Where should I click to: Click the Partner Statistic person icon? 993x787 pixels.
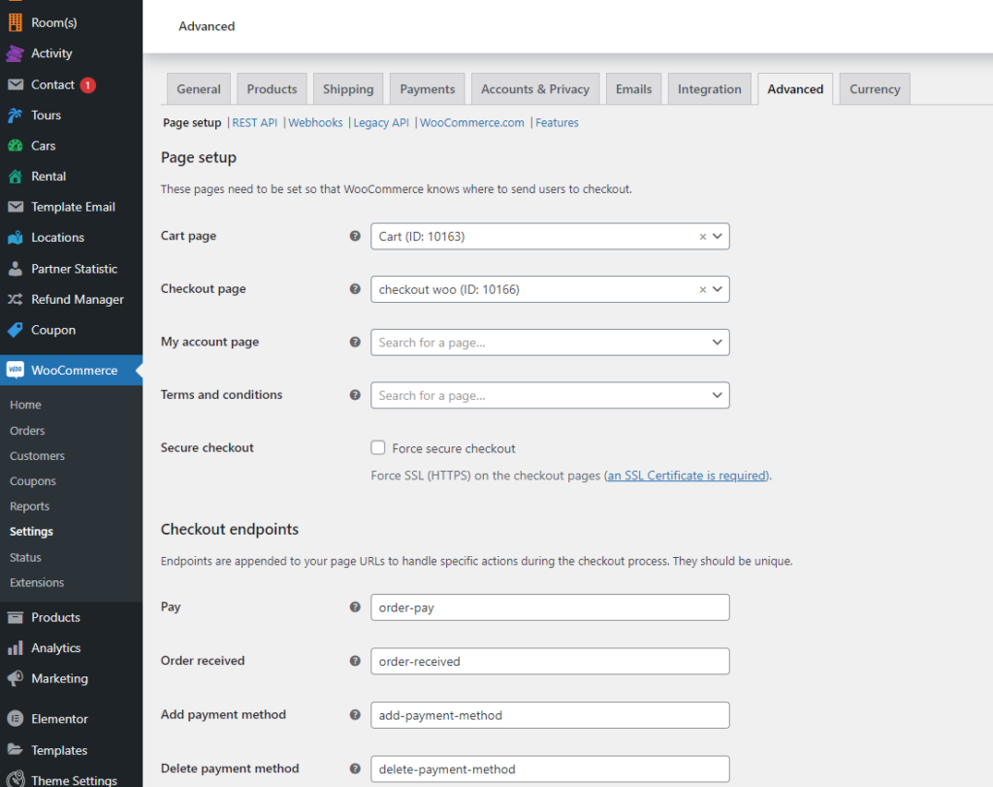coord(16,269)
